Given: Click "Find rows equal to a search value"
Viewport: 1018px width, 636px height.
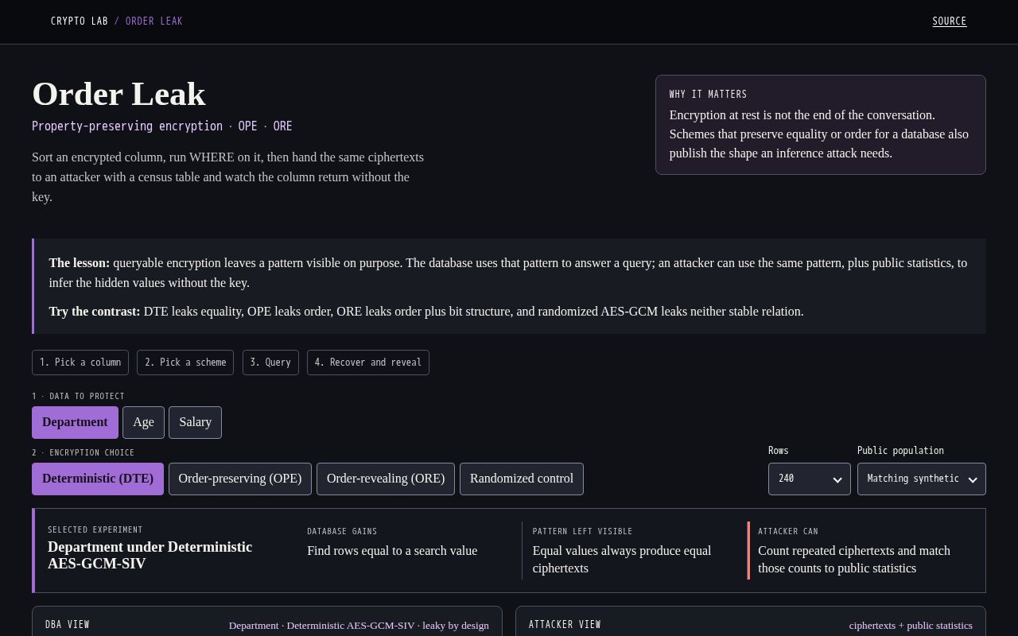Looking at the screenshot, I should click(x=392, y=551).
